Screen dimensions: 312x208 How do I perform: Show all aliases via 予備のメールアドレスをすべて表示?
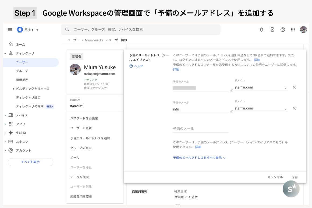click(199, 158)
